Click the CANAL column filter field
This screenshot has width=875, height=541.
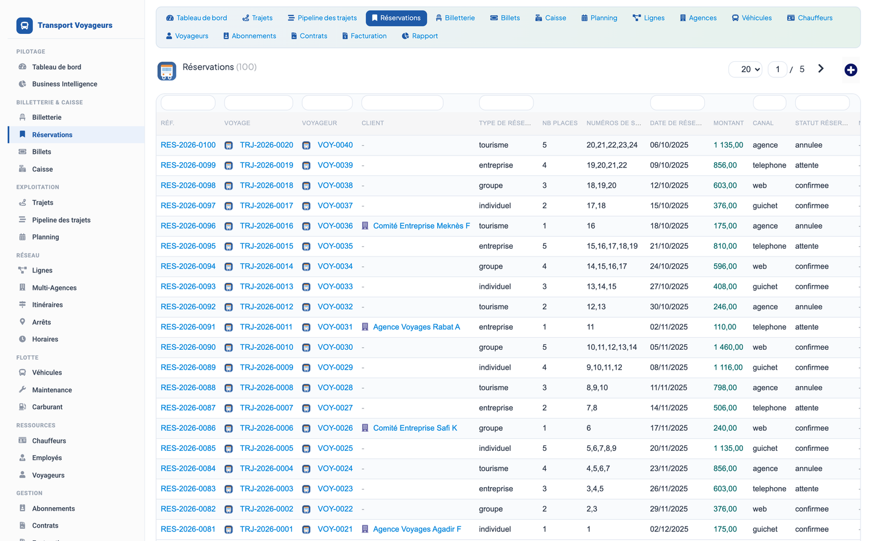click(x=769, y=103)
